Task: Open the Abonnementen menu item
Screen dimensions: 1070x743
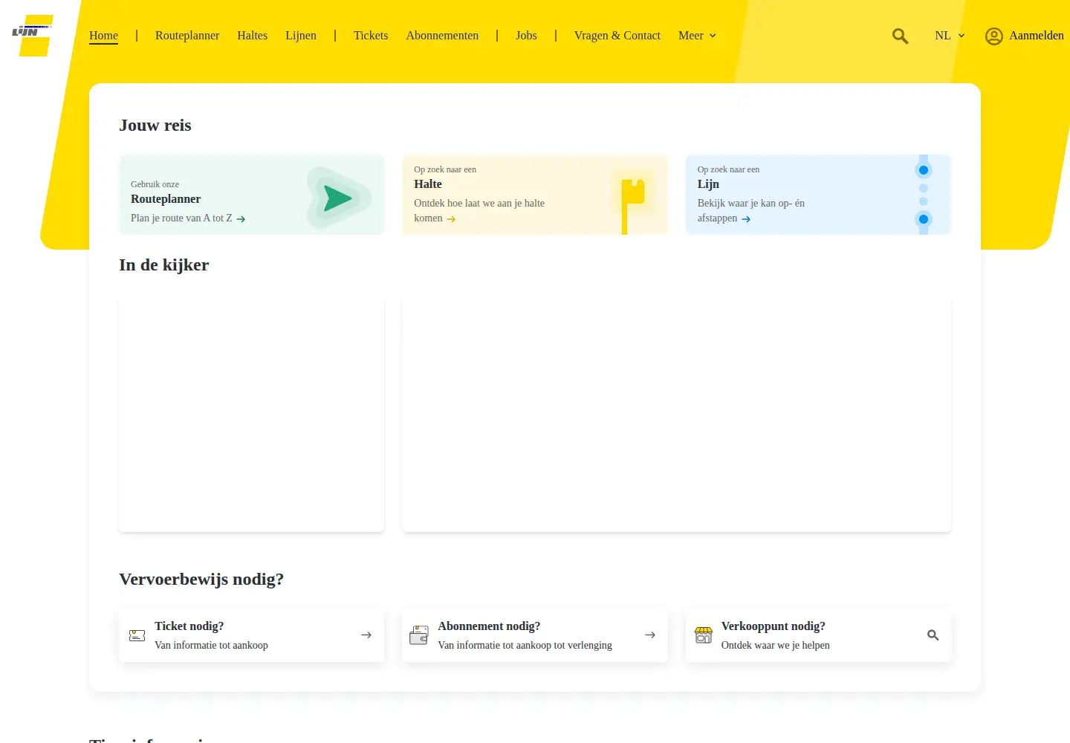Action: coord(442,36)
